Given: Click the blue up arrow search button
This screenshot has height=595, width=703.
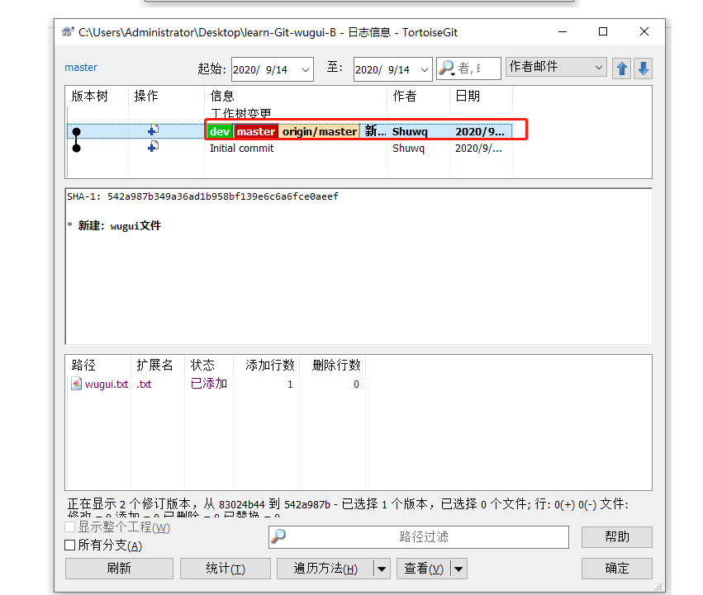Looking at the screenshot, I should [621, 68].
